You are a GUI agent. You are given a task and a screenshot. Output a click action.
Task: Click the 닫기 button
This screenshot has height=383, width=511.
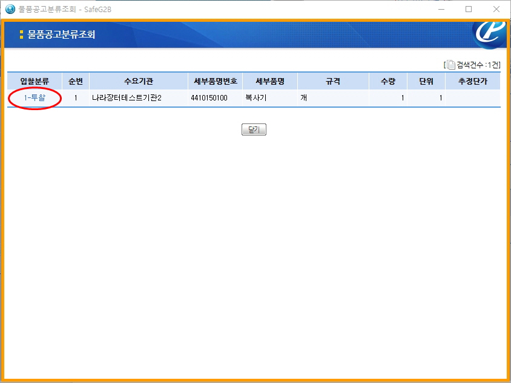254,129
